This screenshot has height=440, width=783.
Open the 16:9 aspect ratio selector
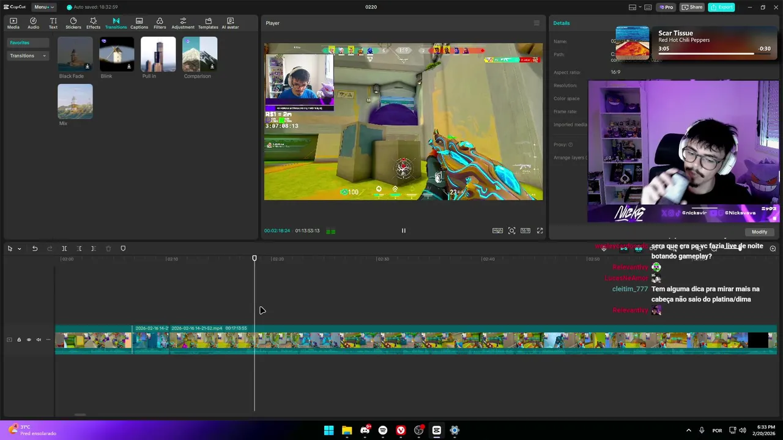point(525,230)
